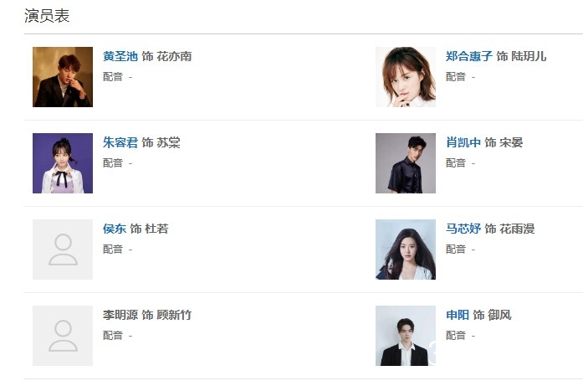Viewport: 583px width, 386px height.
Task: Open actor link 马芯妤
Action: [x=463, y=229]
